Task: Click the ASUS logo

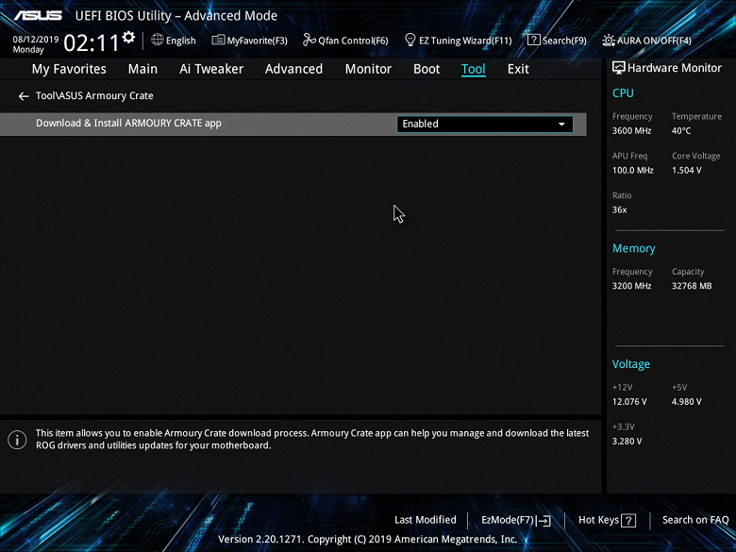Action: 38,15
